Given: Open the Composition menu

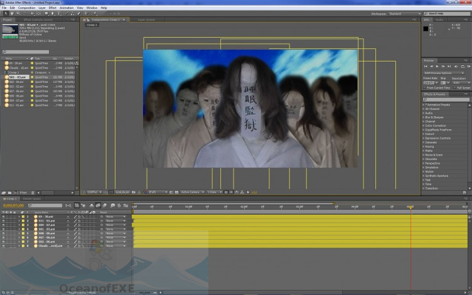Looking at the screenshot, I should coord(26,8).
